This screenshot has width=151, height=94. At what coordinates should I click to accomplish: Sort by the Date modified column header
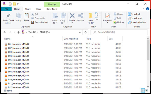(71, 39)
